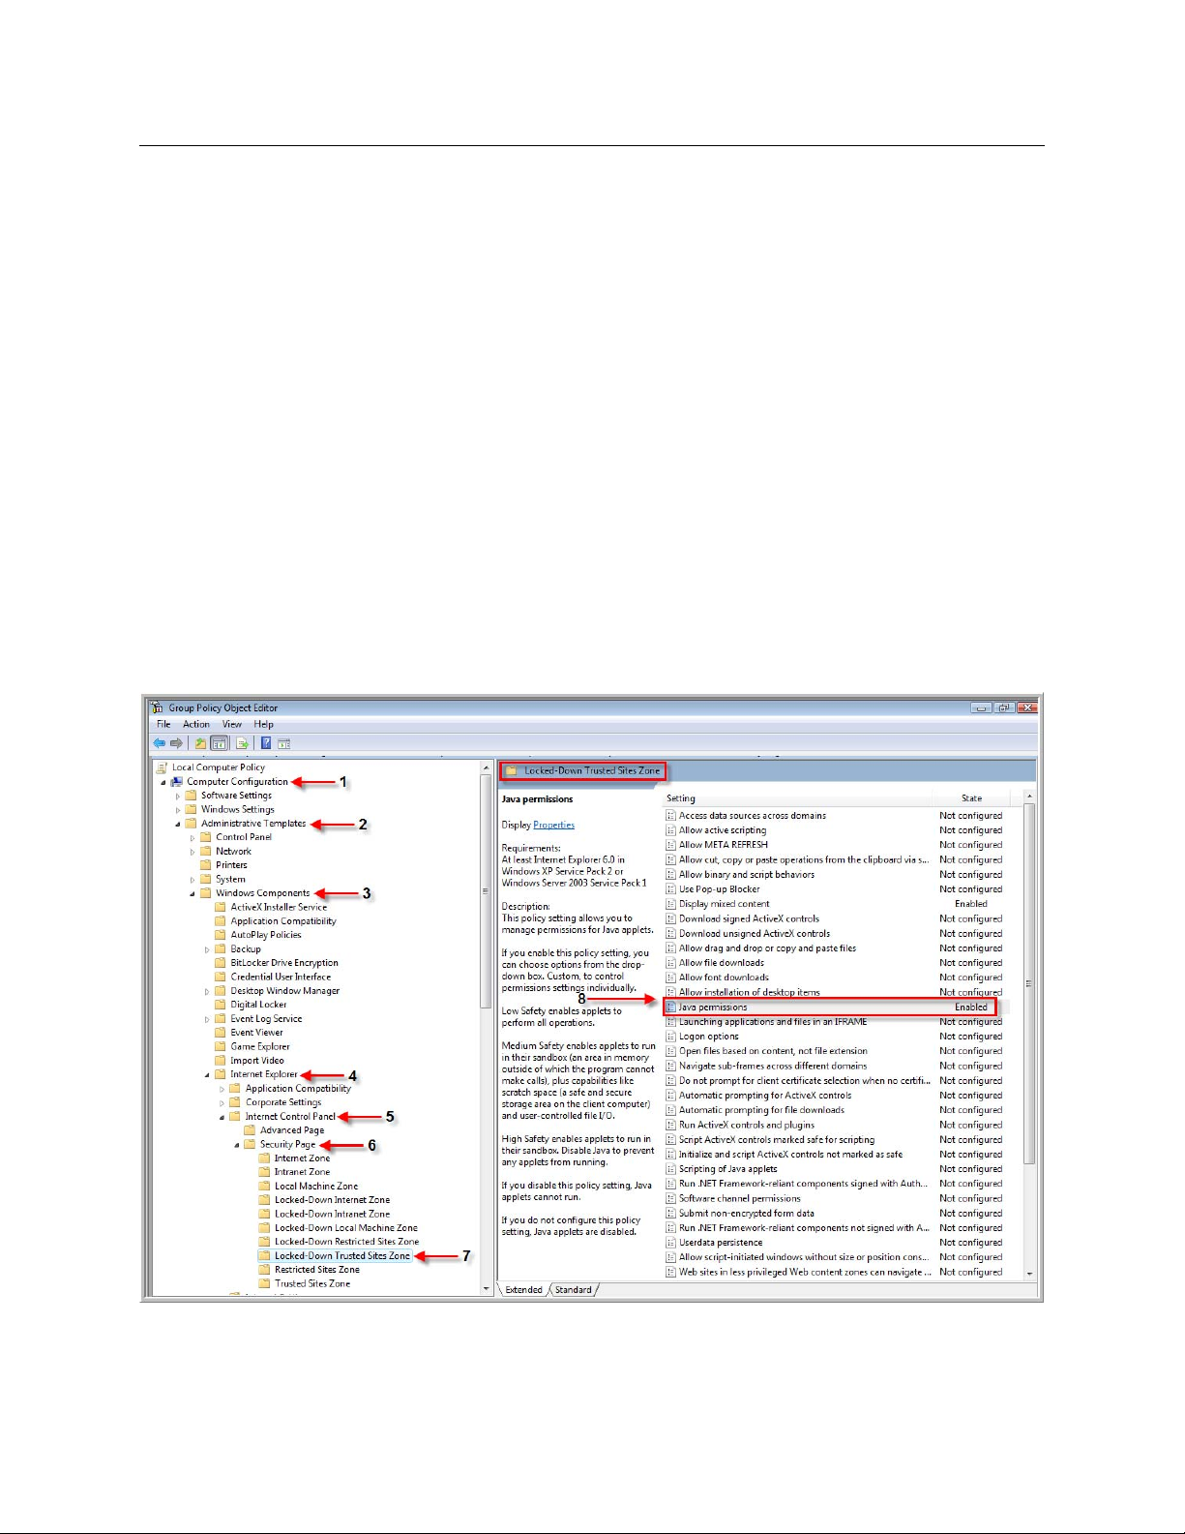This screenshot has height=1534, width=1185.
Task: Collapse the Administrative Templates node
Action: tap(178, 824)
